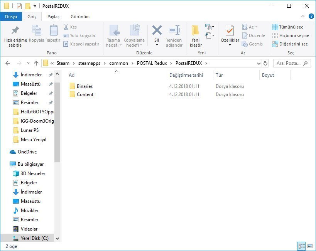This screenshot has height=251, width=316.
Task: Click the Sil delete X icon
Action: click(x=157, y=30)
